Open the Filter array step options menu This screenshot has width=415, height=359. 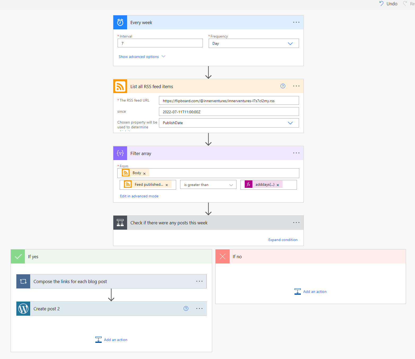click(x=296, y=153)
